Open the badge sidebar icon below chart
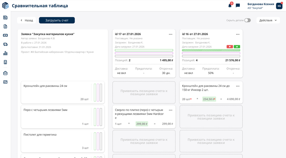 point(5,62)
